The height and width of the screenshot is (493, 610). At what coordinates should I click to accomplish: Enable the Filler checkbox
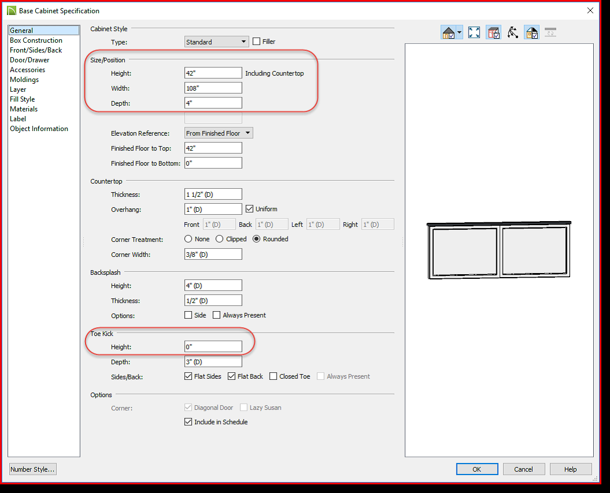(257, 42)
